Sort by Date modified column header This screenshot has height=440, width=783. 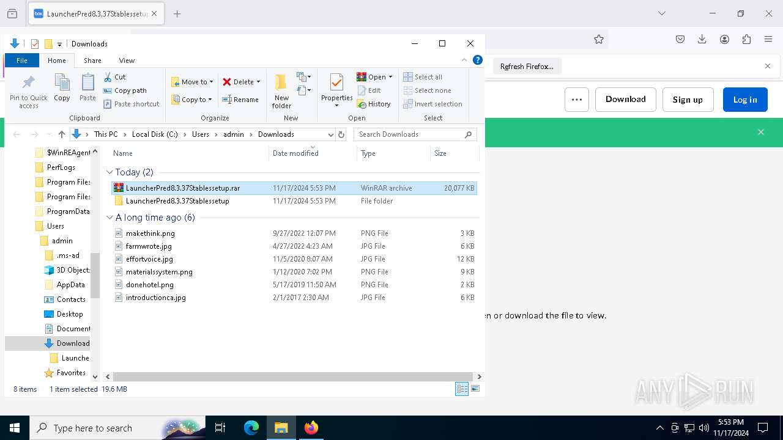click(x=313, y=153)
